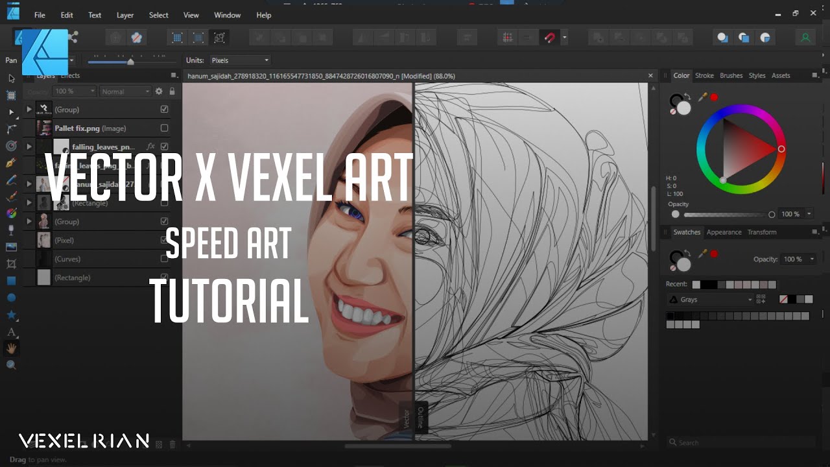This screenshot has width=830, height=467.
Task: Switch to the Stroke tab
Action: [704, 76]
